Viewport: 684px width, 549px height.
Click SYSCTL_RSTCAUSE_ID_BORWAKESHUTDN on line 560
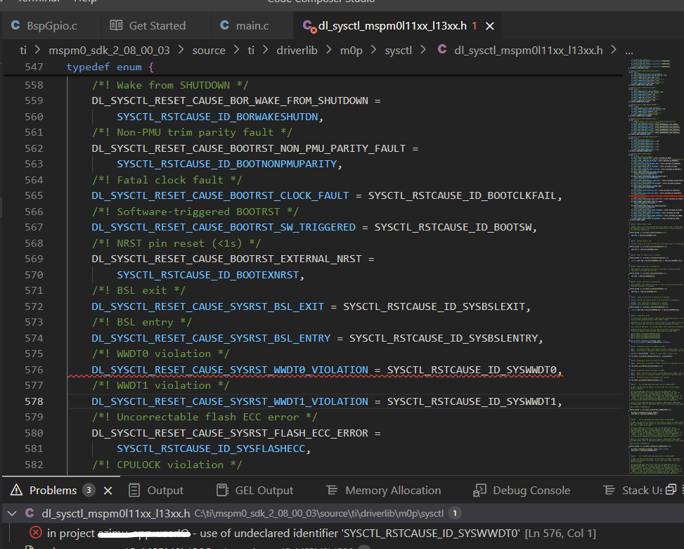click(x=217, y=117)
